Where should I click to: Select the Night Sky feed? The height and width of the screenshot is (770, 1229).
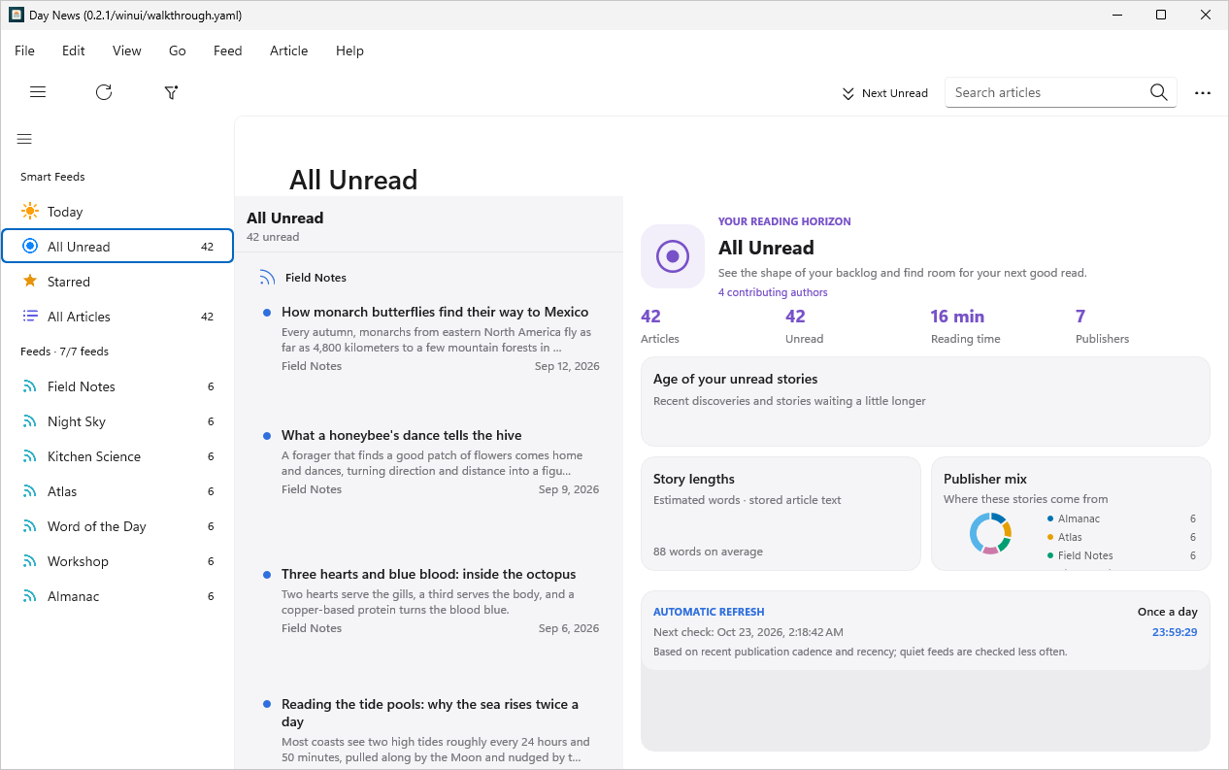117,421
